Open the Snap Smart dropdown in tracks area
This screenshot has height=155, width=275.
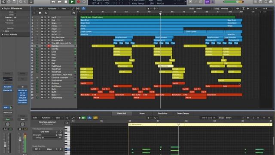point(204,9)
